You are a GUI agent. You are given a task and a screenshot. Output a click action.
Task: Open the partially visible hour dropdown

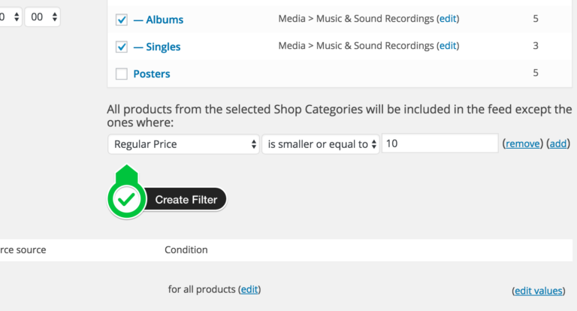11,17
